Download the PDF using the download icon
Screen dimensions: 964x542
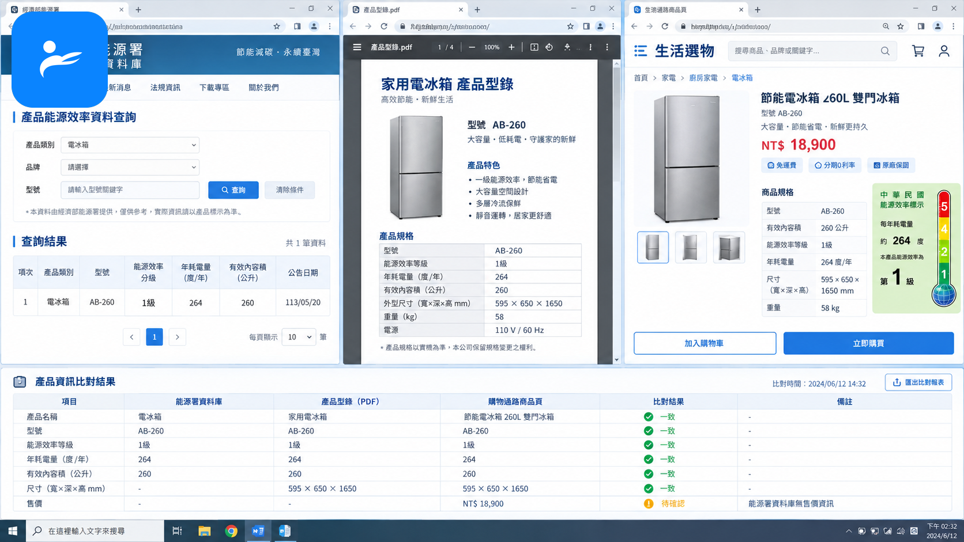567,47
